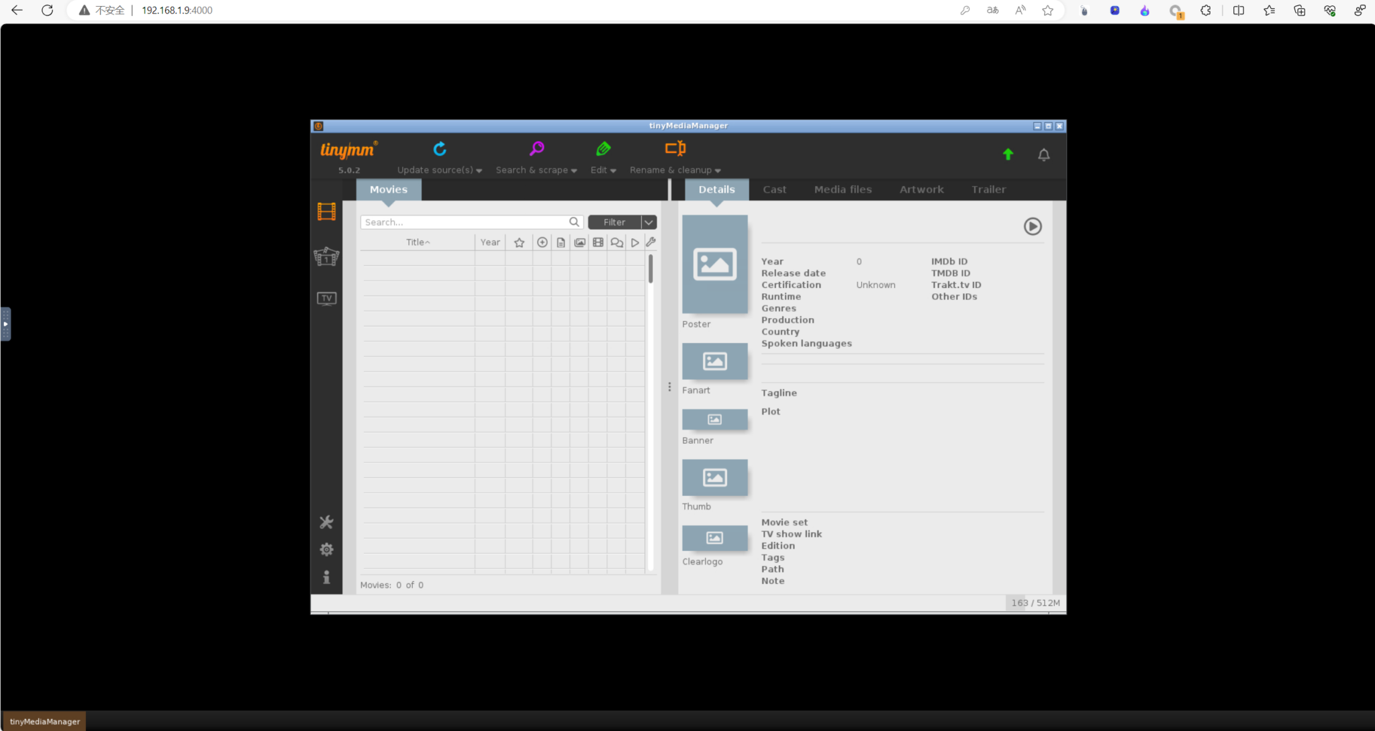Open the notifications bell

pyautogui.click(x=1043, y=155)
